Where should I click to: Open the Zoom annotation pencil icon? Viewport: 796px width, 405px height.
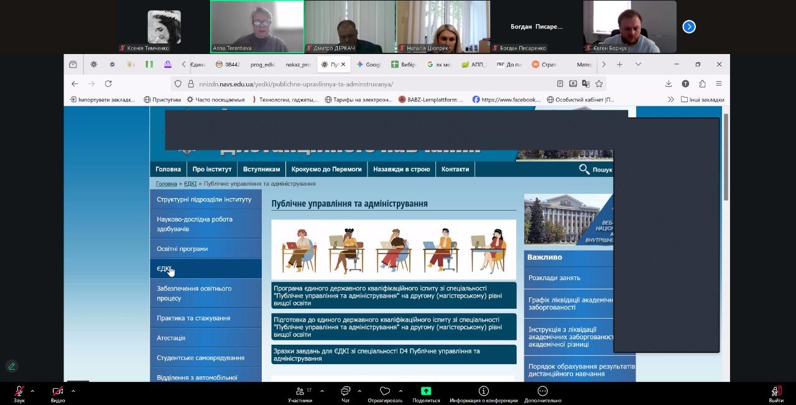coord(11,366)
